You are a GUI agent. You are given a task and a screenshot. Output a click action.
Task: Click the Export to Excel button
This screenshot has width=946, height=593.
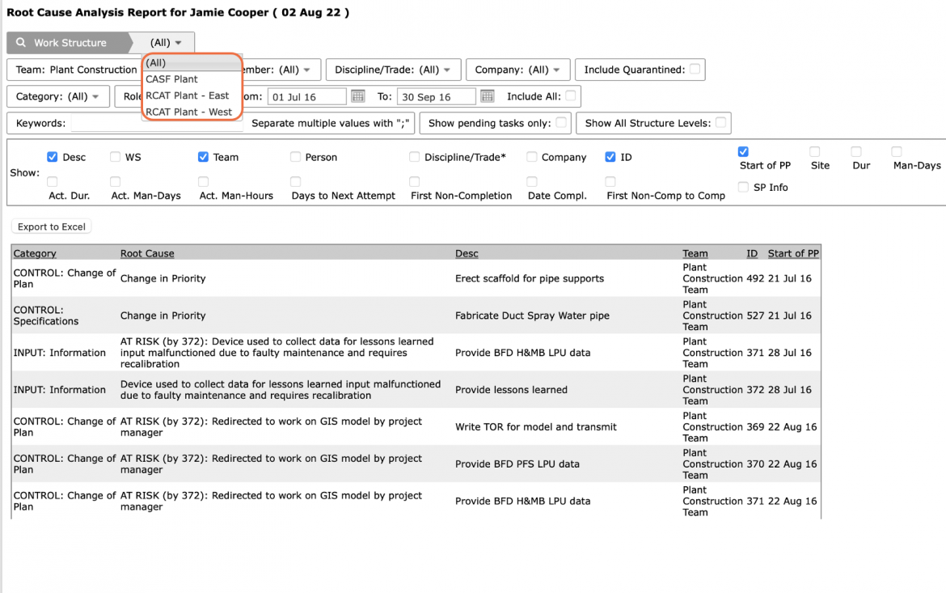click(x=51, y=227)
